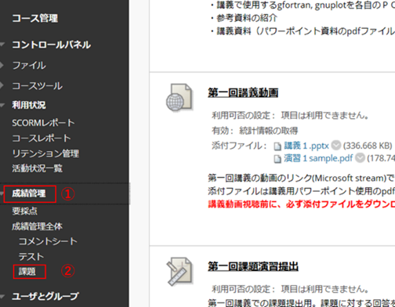395x307 pixels.
Task: Select 要採点 under 成績管理
Action: click(24, 211)
